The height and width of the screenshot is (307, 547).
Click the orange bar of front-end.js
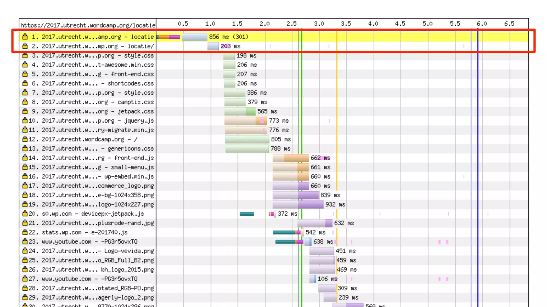[296, 158]
